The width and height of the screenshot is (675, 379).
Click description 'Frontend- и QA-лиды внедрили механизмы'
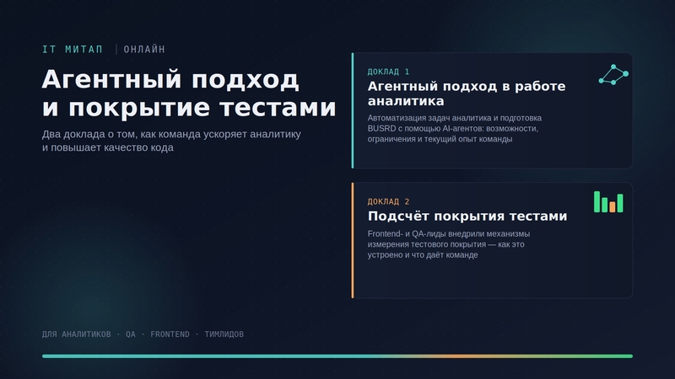[449, 244]
